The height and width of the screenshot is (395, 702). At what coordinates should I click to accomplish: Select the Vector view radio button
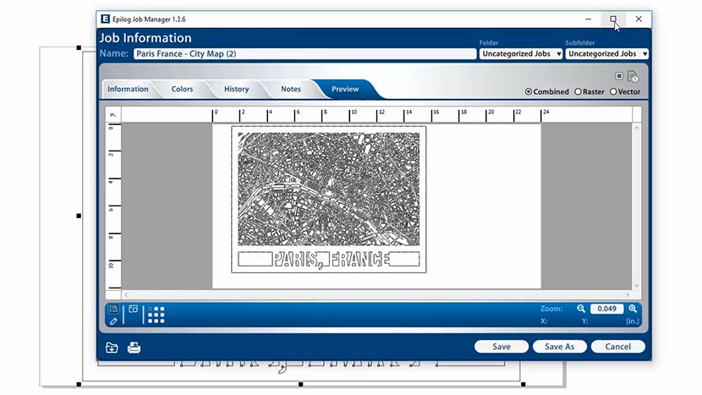tap(614, 91)
